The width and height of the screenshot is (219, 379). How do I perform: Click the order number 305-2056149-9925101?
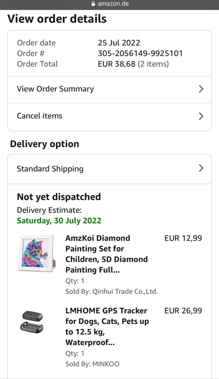(140, 53)
